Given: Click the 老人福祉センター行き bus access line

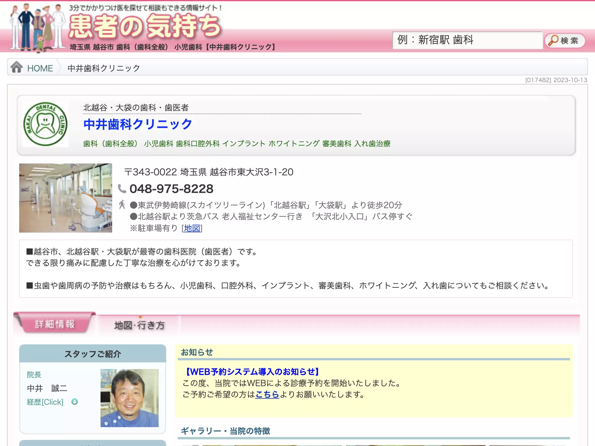Looking at the screenshot, I should tap(271, 216).
